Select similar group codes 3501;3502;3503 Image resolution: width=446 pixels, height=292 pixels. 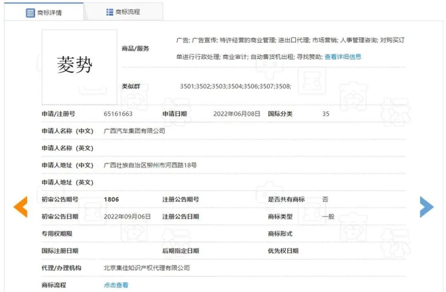[x=236, y=86]
